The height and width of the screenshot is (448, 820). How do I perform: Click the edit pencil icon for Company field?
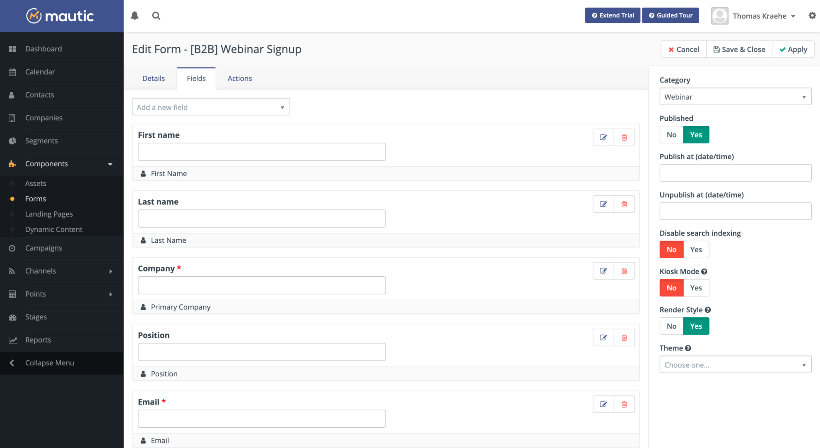pos(603,271)
